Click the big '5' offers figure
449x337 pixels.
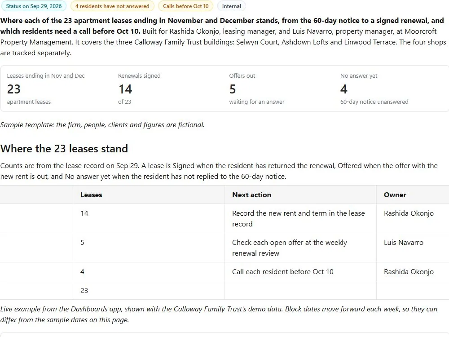(233, 89)
